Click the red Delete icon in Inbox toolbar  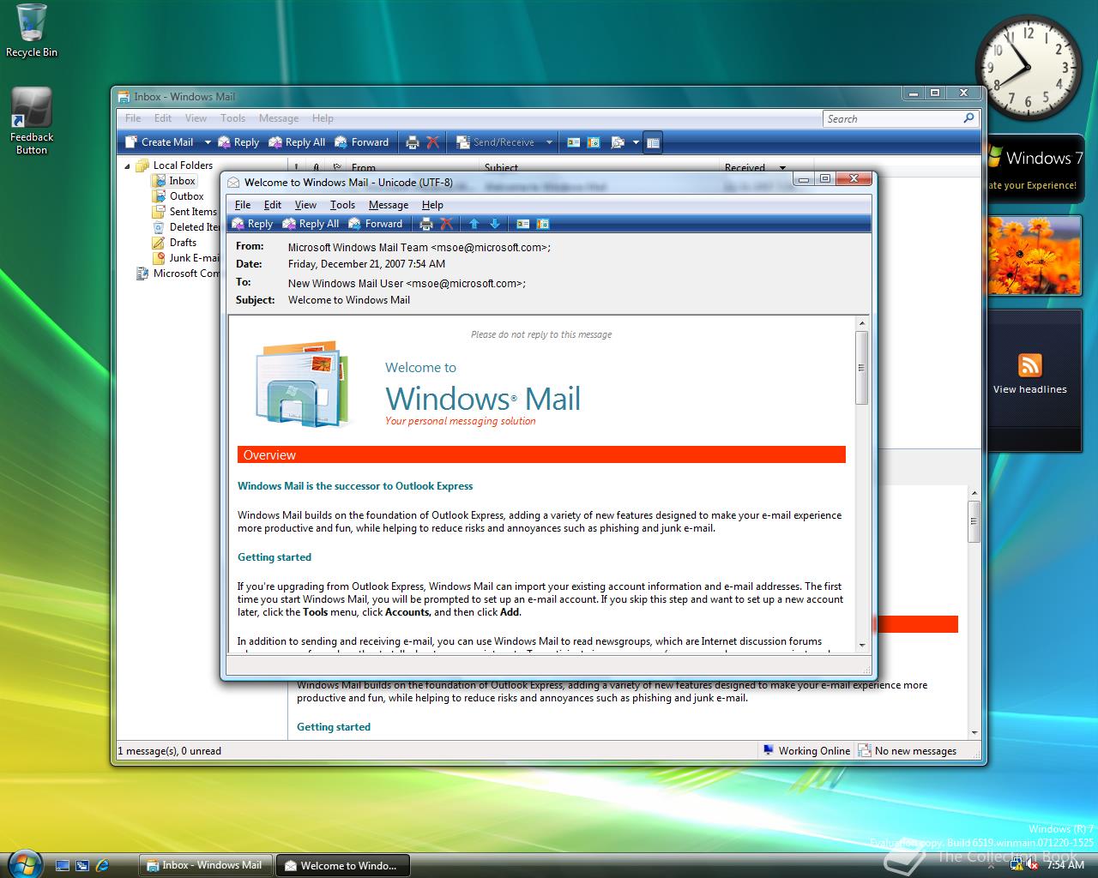coord(433,142)
